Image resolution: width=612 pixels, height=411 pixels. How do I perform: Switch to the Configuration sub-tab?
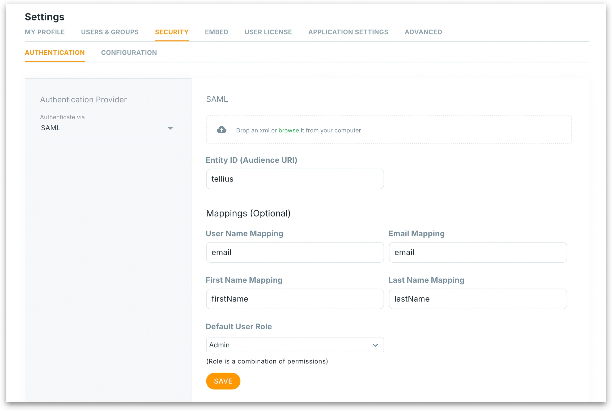(x=129, y=53)
